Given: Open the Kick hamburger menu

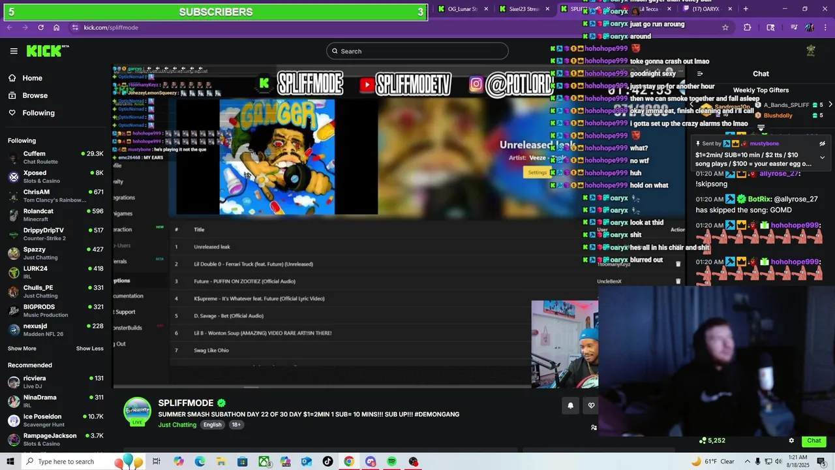Looking at the screenshot, I should pos(14,51).
